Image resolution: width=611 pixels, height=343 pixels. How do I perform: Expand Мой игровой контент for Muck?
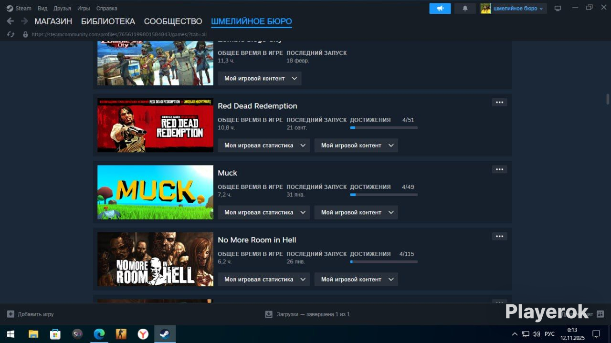pos(356,212)
